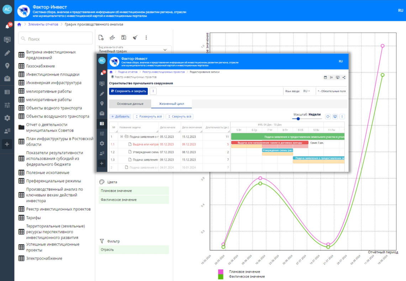Open Элементы отчетов breadcrumb link
Image resolution: width=406 pixels, height=281 pixels.
43,24
